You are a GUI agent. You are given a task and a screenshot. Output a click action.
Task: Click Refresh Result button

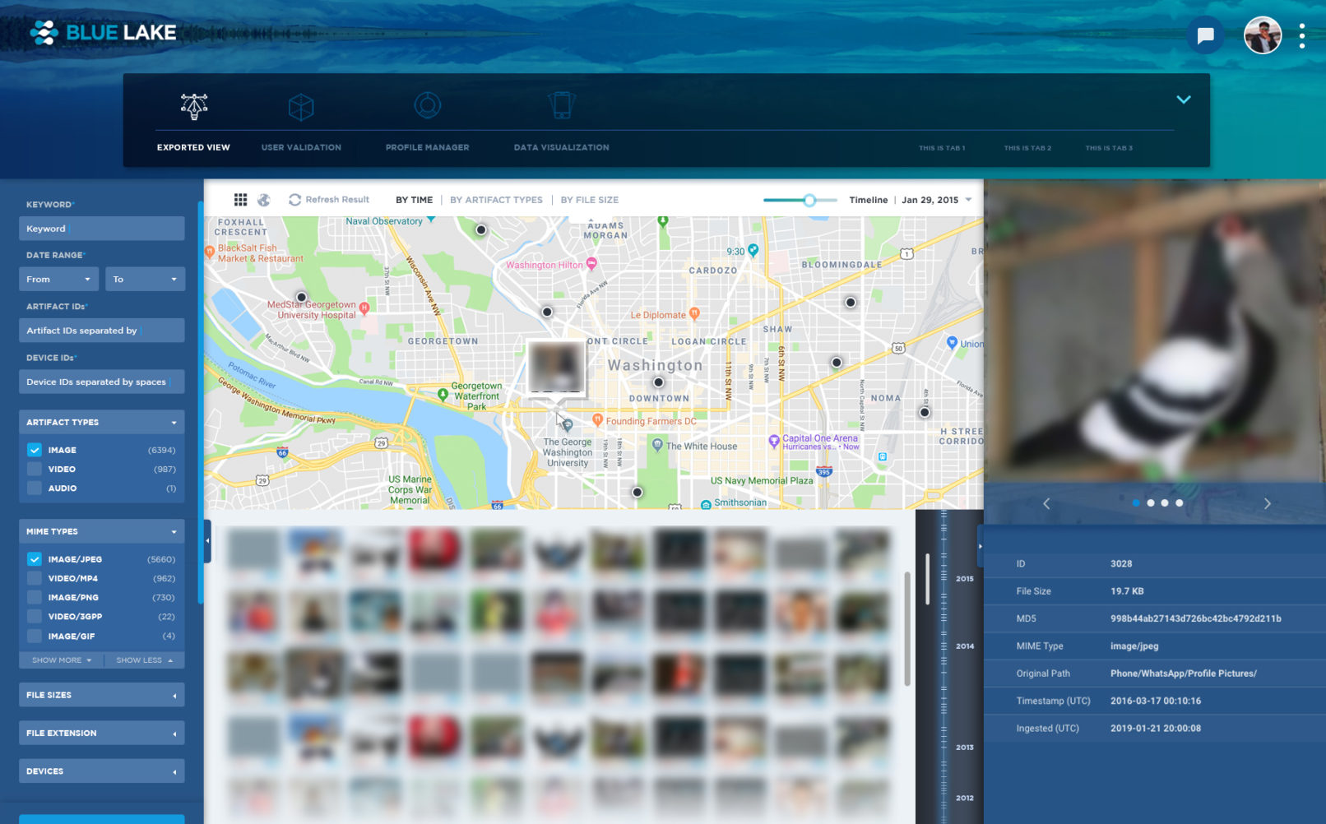click(329, 200)
